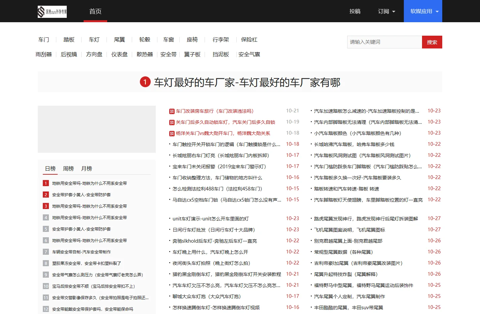Select the 行李架 category
480x314 pixels.
(221, 40)
